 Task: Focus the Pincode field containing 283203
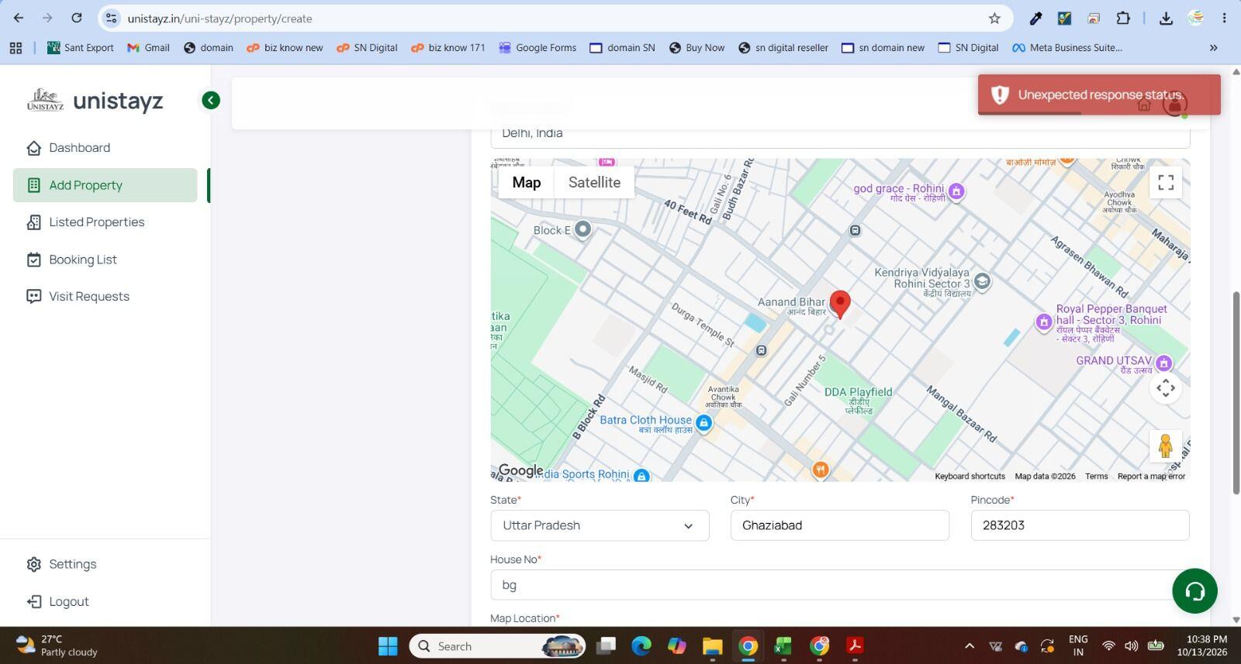coord(1080,525)
